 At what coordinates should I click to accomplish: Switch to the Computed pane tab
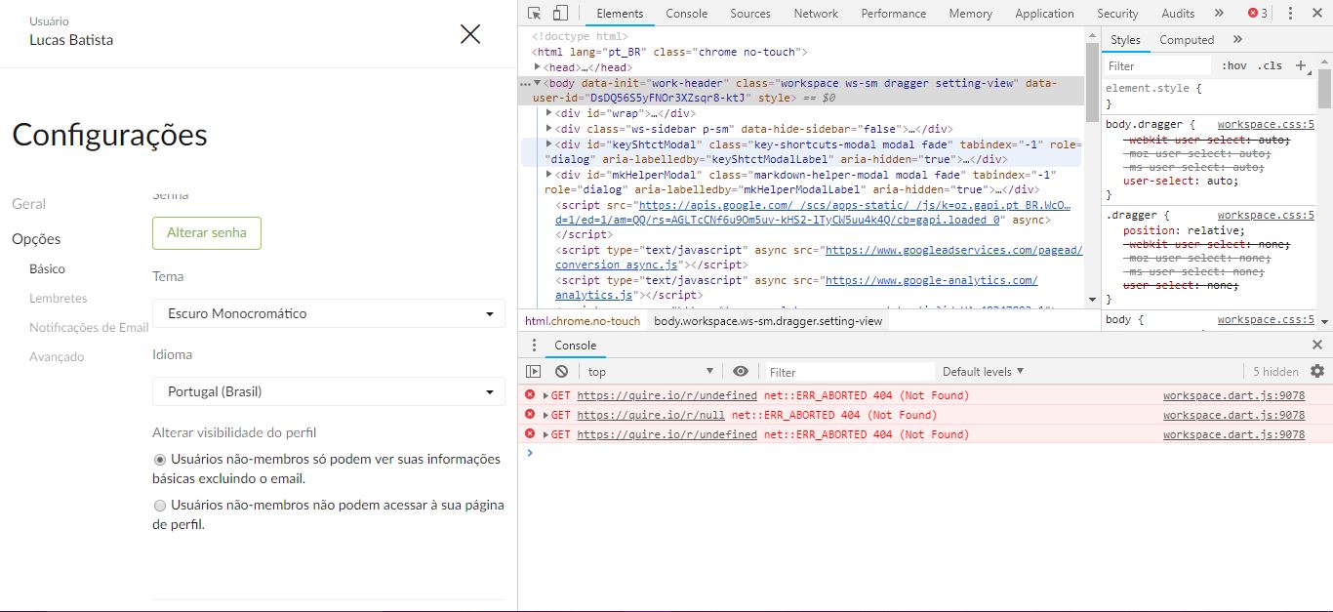1187,40
